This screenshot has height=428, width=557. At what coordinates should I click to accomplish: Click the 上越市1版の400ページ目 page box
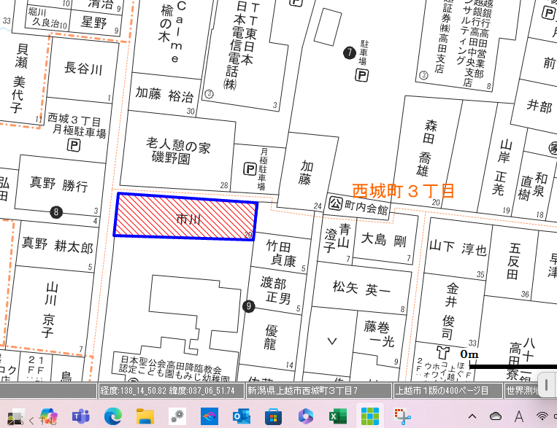click(447, 391)
